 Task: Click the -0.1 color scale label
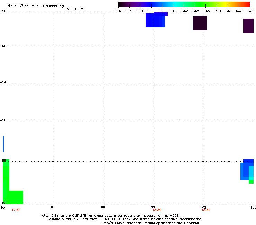coord(228,11)
